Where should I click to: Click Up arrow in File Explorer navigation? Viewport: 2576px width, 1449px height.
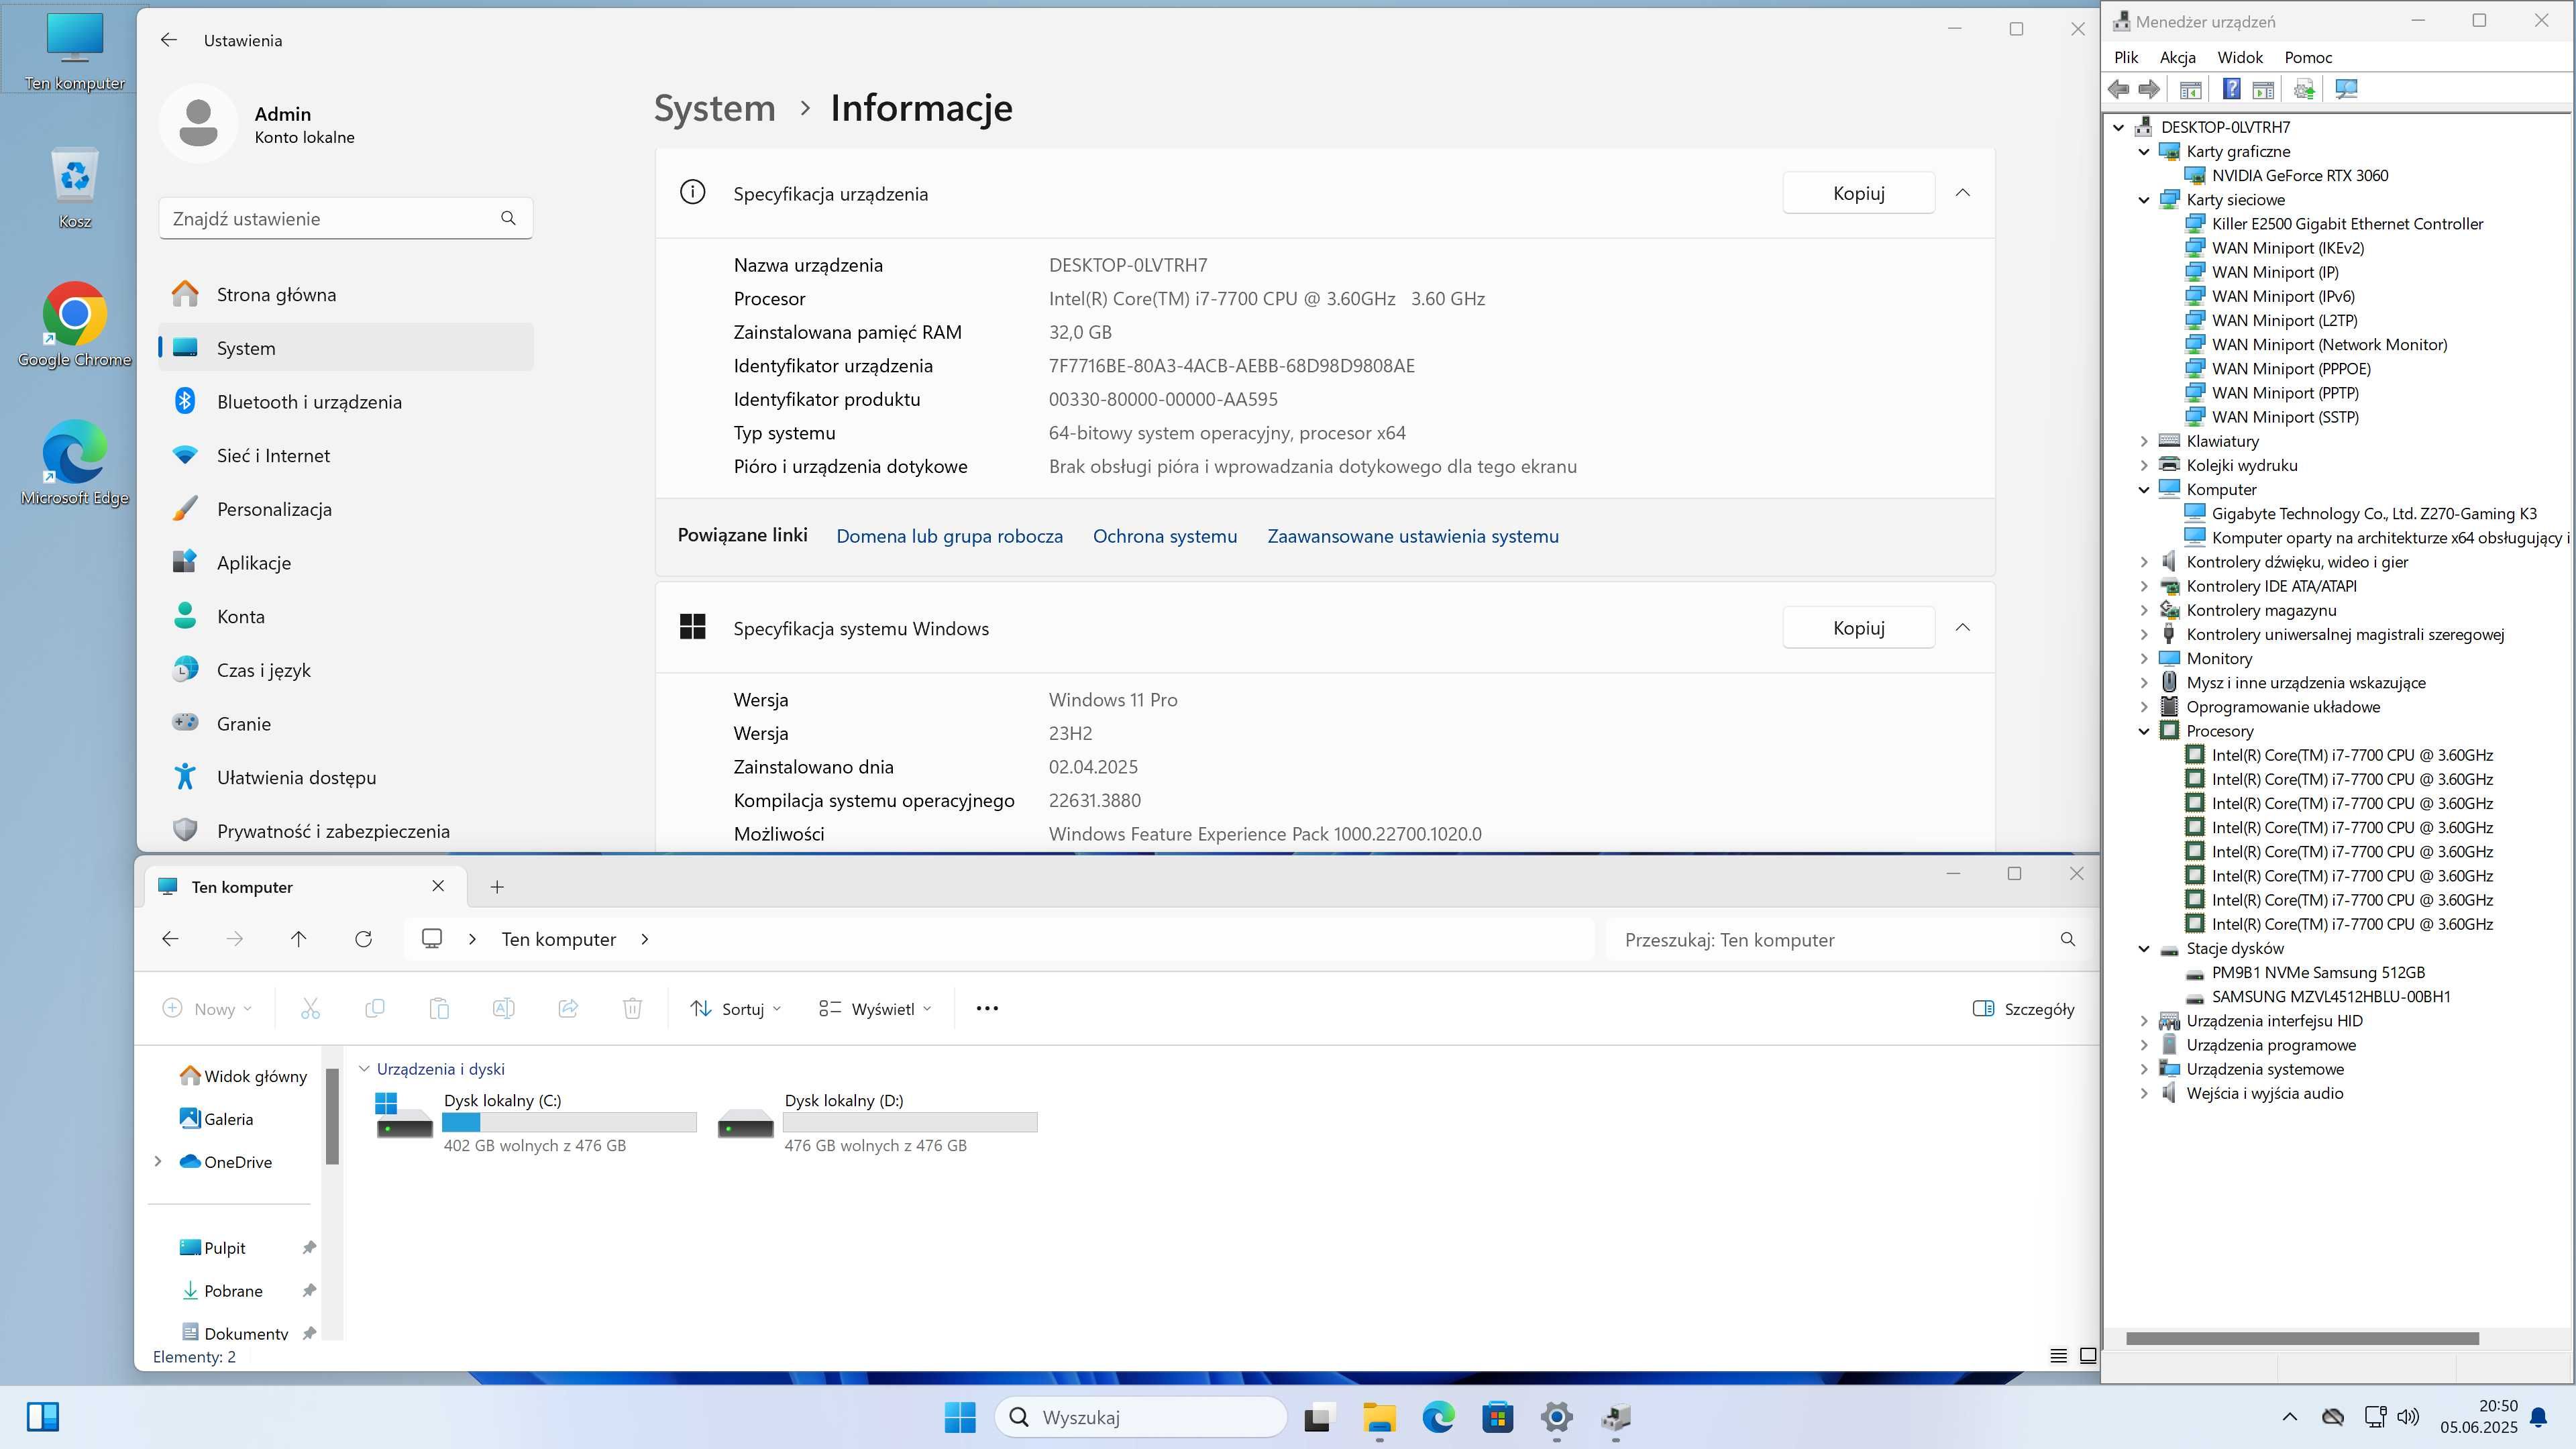pyautogui.click(x=298, y=939)
